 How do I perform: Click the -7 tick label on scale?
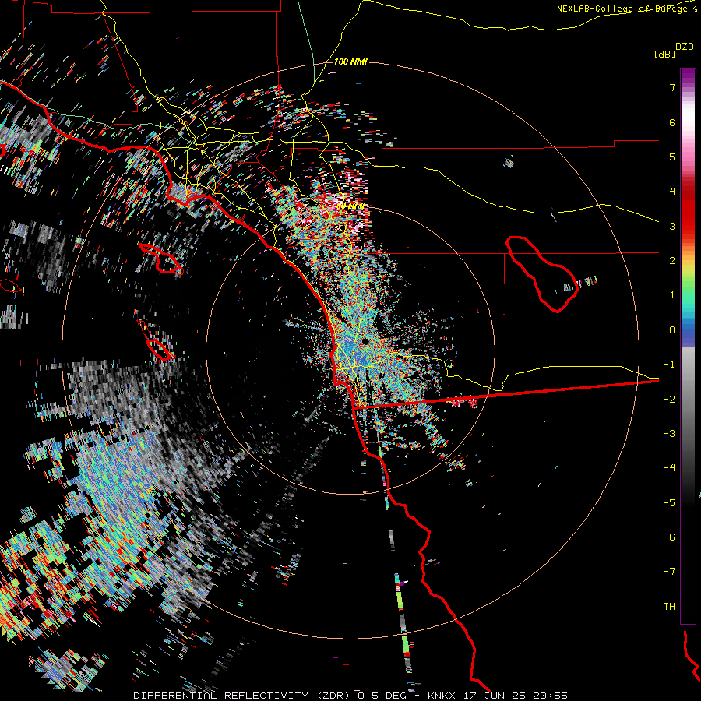669,572
